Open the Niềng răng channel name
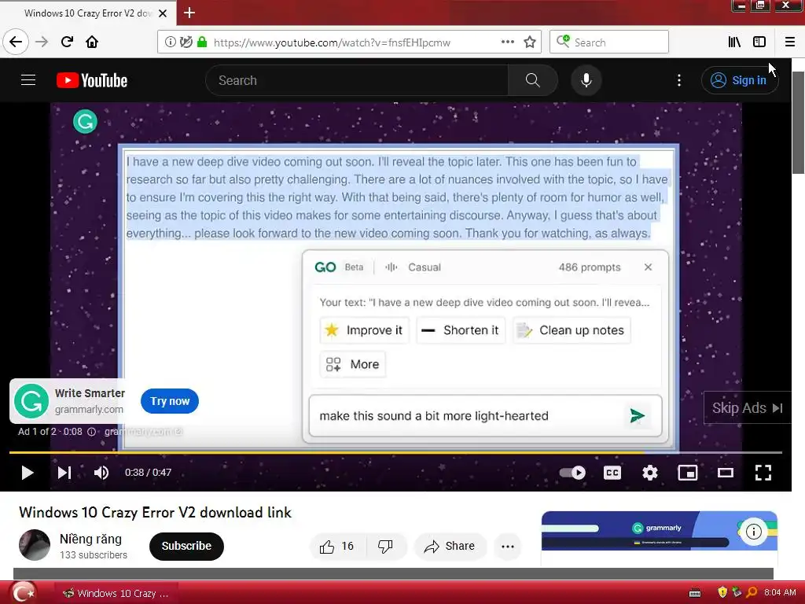 pyautogui.click(x=91, y=540)
